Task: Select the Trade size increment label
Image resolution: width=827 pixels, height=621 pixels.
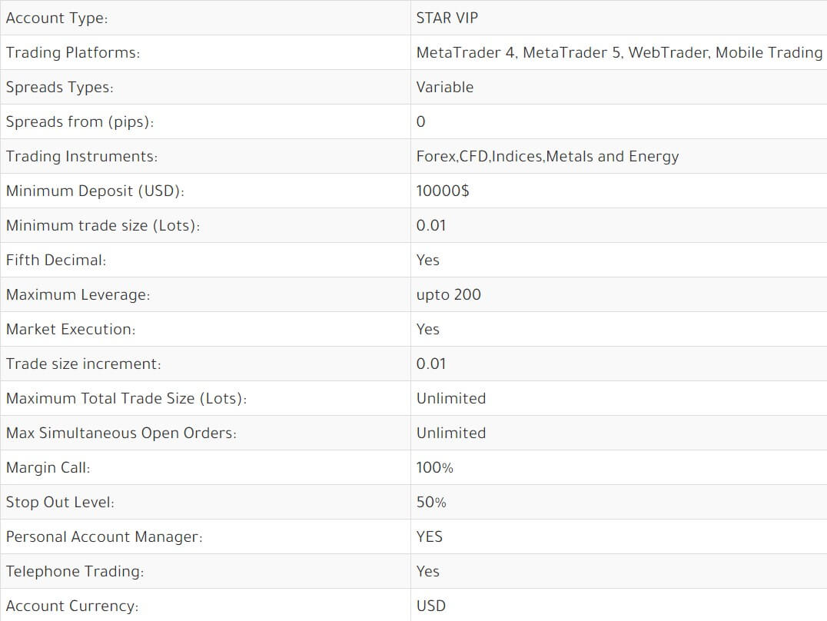Action: point(83,364)
